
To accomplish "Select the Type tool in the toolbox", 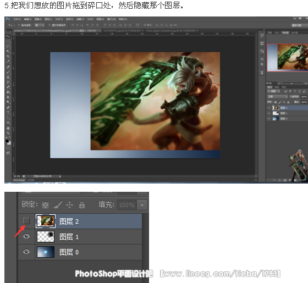I will [x=8, y=113].
